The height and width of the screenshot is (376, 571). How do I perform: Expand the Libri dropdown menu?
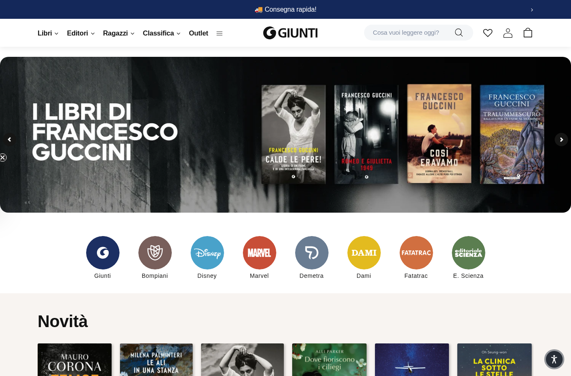48,33
